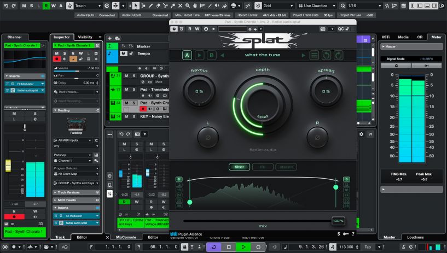
Task: Expand the Master section in the Meter panel
Action: [x=411, y=46]
